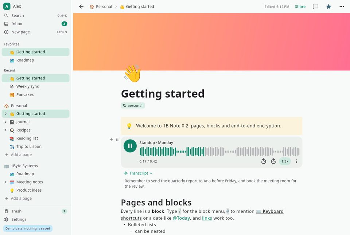The width and height of the screenshot is (350, 235).
Task: Open Weekly sync in Recent
Action: point(36,86)
